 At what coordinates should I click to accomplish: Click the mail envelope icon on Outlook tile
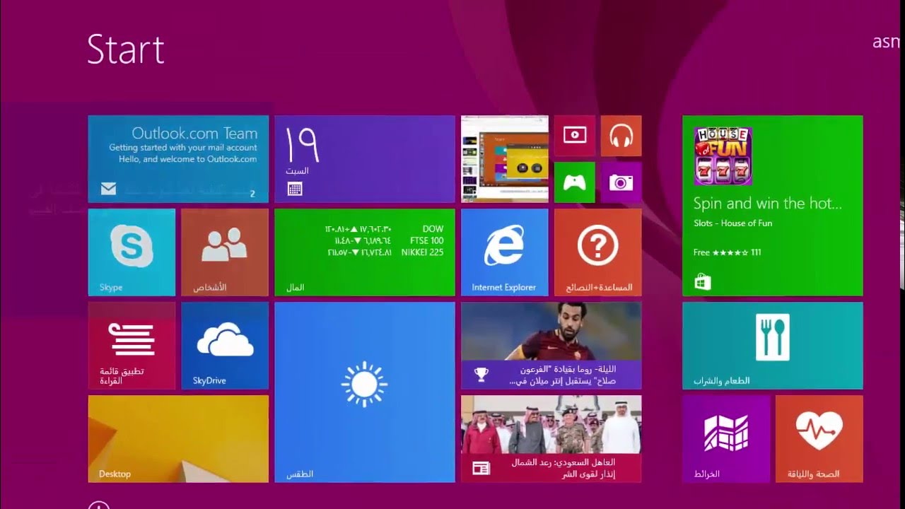coord(108,189)
